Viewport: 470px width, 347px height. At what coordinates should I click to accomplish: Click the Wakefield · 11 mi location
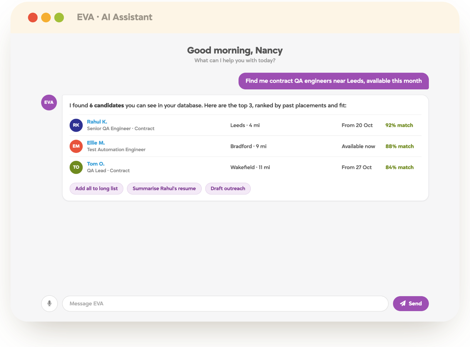click(x=250, y=167)
